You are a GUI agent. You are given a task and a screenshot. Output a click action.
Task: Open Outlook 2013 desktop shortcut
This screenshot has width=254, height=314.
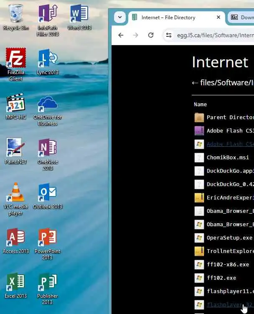click(x=48, y=196)
